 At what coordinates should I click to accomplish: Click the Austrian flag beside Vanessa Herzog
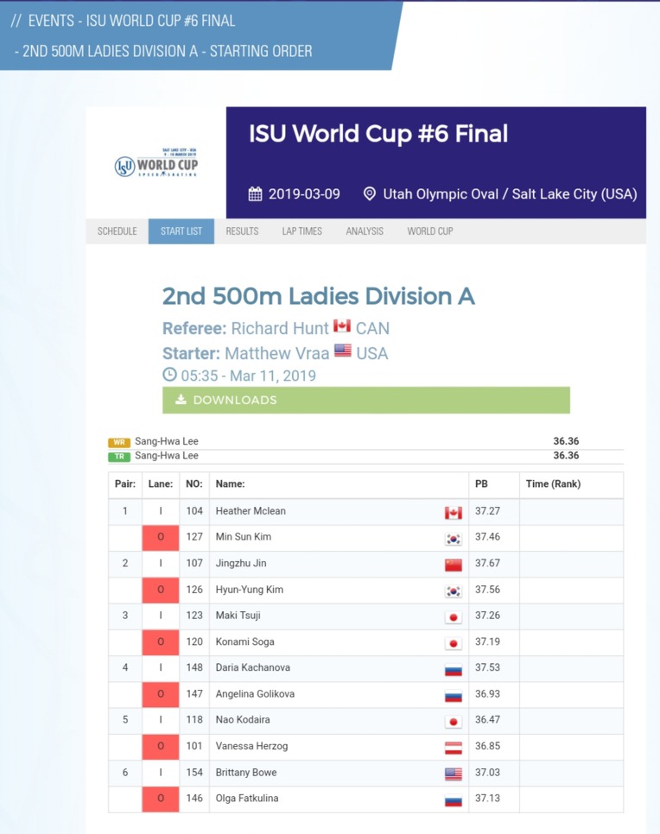coord(454,748)
